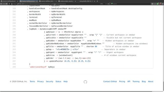Close the first freebsd-dotfiles tab
164x92 pixels.
18,1
